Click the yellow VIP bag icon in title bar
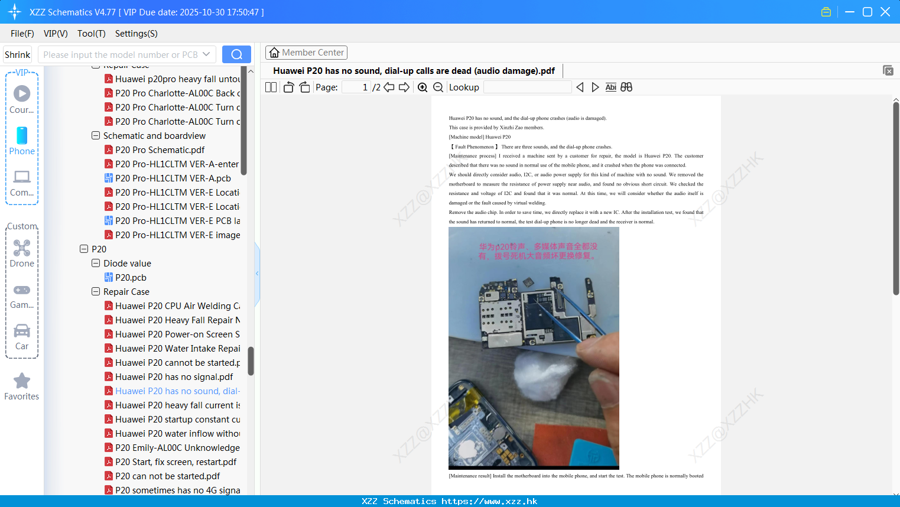 (826, 12)
